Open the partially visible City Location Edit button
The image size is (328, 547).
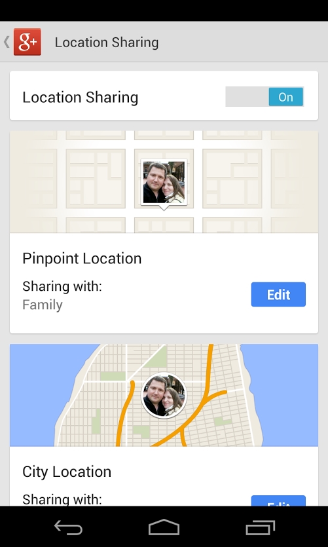278,500
